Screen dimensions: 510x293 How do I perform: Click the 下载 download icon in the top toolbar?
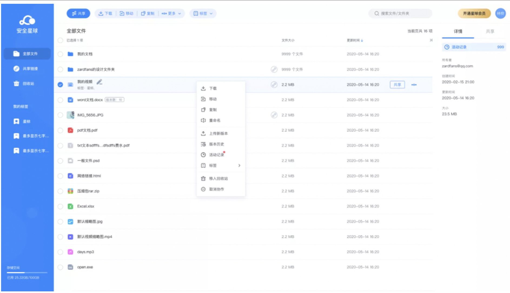(101, 13)
